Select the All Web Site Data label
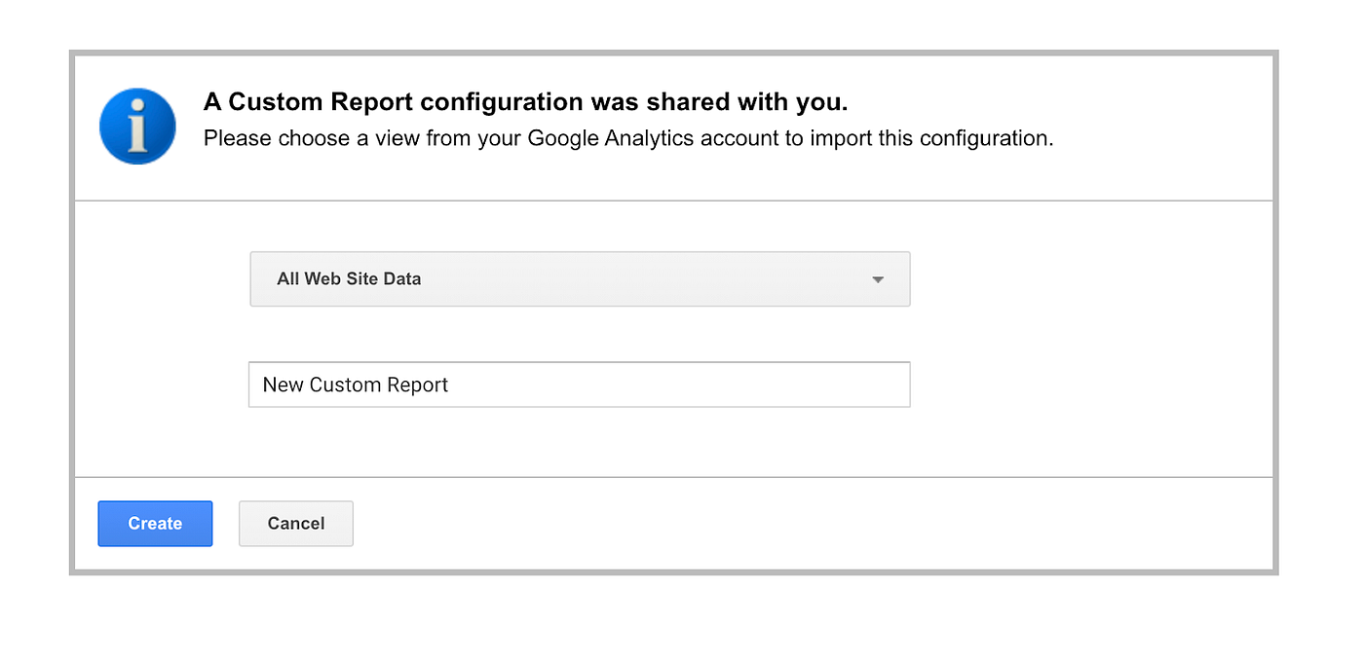 349,279
